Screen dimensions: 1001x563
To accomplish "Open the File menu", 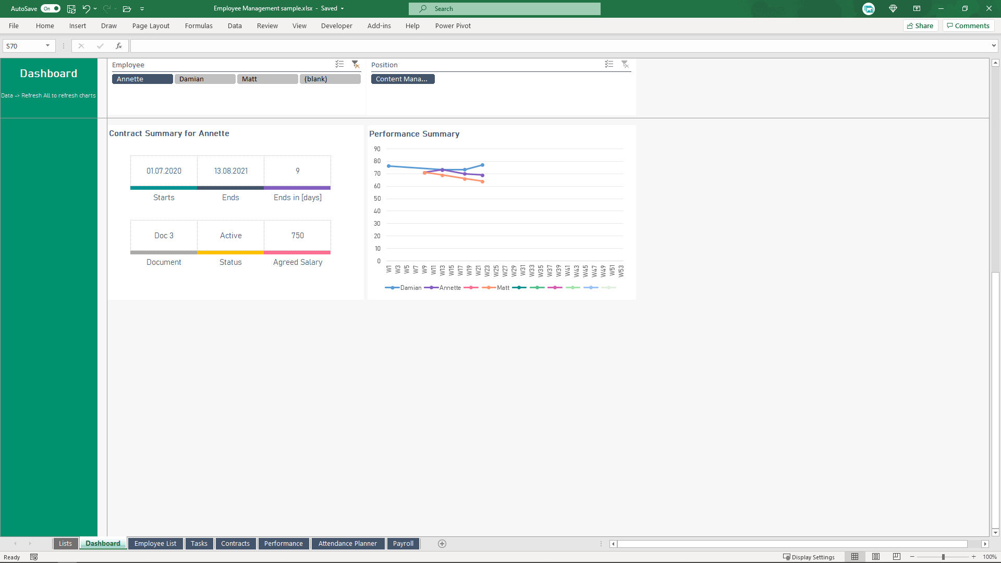I will (x=14, y=26).
